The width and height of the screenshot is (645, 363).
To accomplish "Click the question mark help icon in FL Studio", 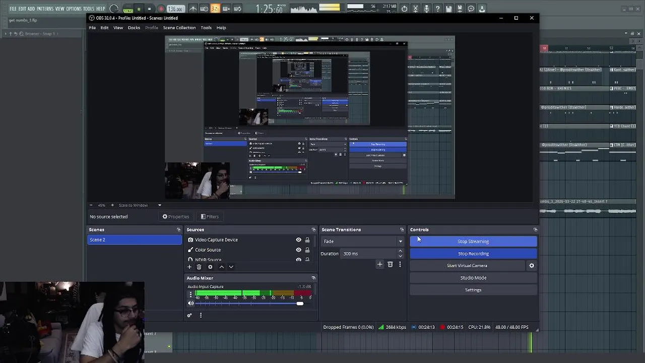I will tap(437, 9).
